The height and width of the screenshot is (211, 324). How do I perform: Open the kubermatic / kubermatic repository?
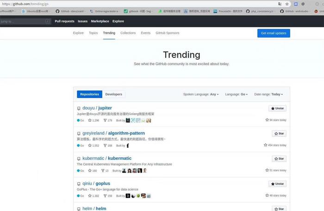point(107,158)
